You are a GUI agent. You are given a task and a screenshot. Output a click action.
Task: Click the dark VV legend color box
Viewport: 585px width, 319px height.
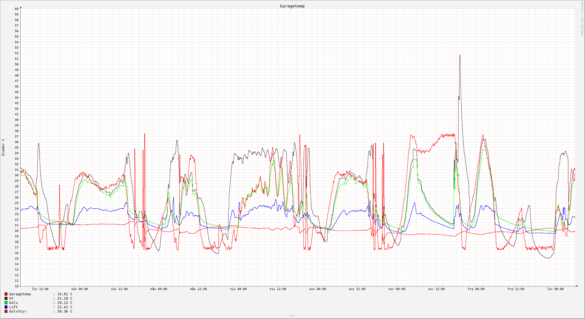coord(6,299)
